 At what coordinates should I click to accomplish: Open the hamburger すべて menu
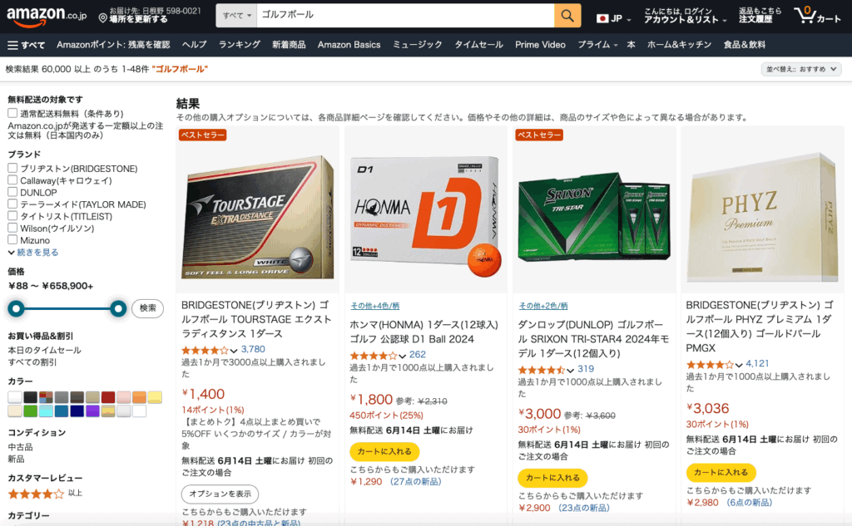[x=26, y=45]
